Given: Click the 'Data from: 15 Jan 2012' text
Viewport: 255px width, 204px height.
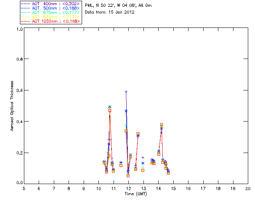Looking at the screenshot, I should [110, 12].
